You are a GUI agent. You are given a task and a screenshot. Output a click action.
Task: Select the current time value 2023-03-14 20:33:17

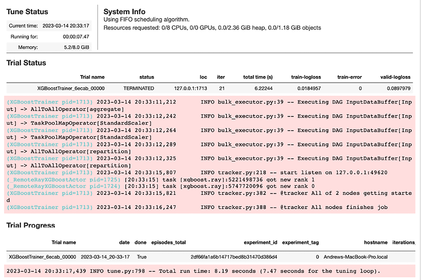(66, 26)
